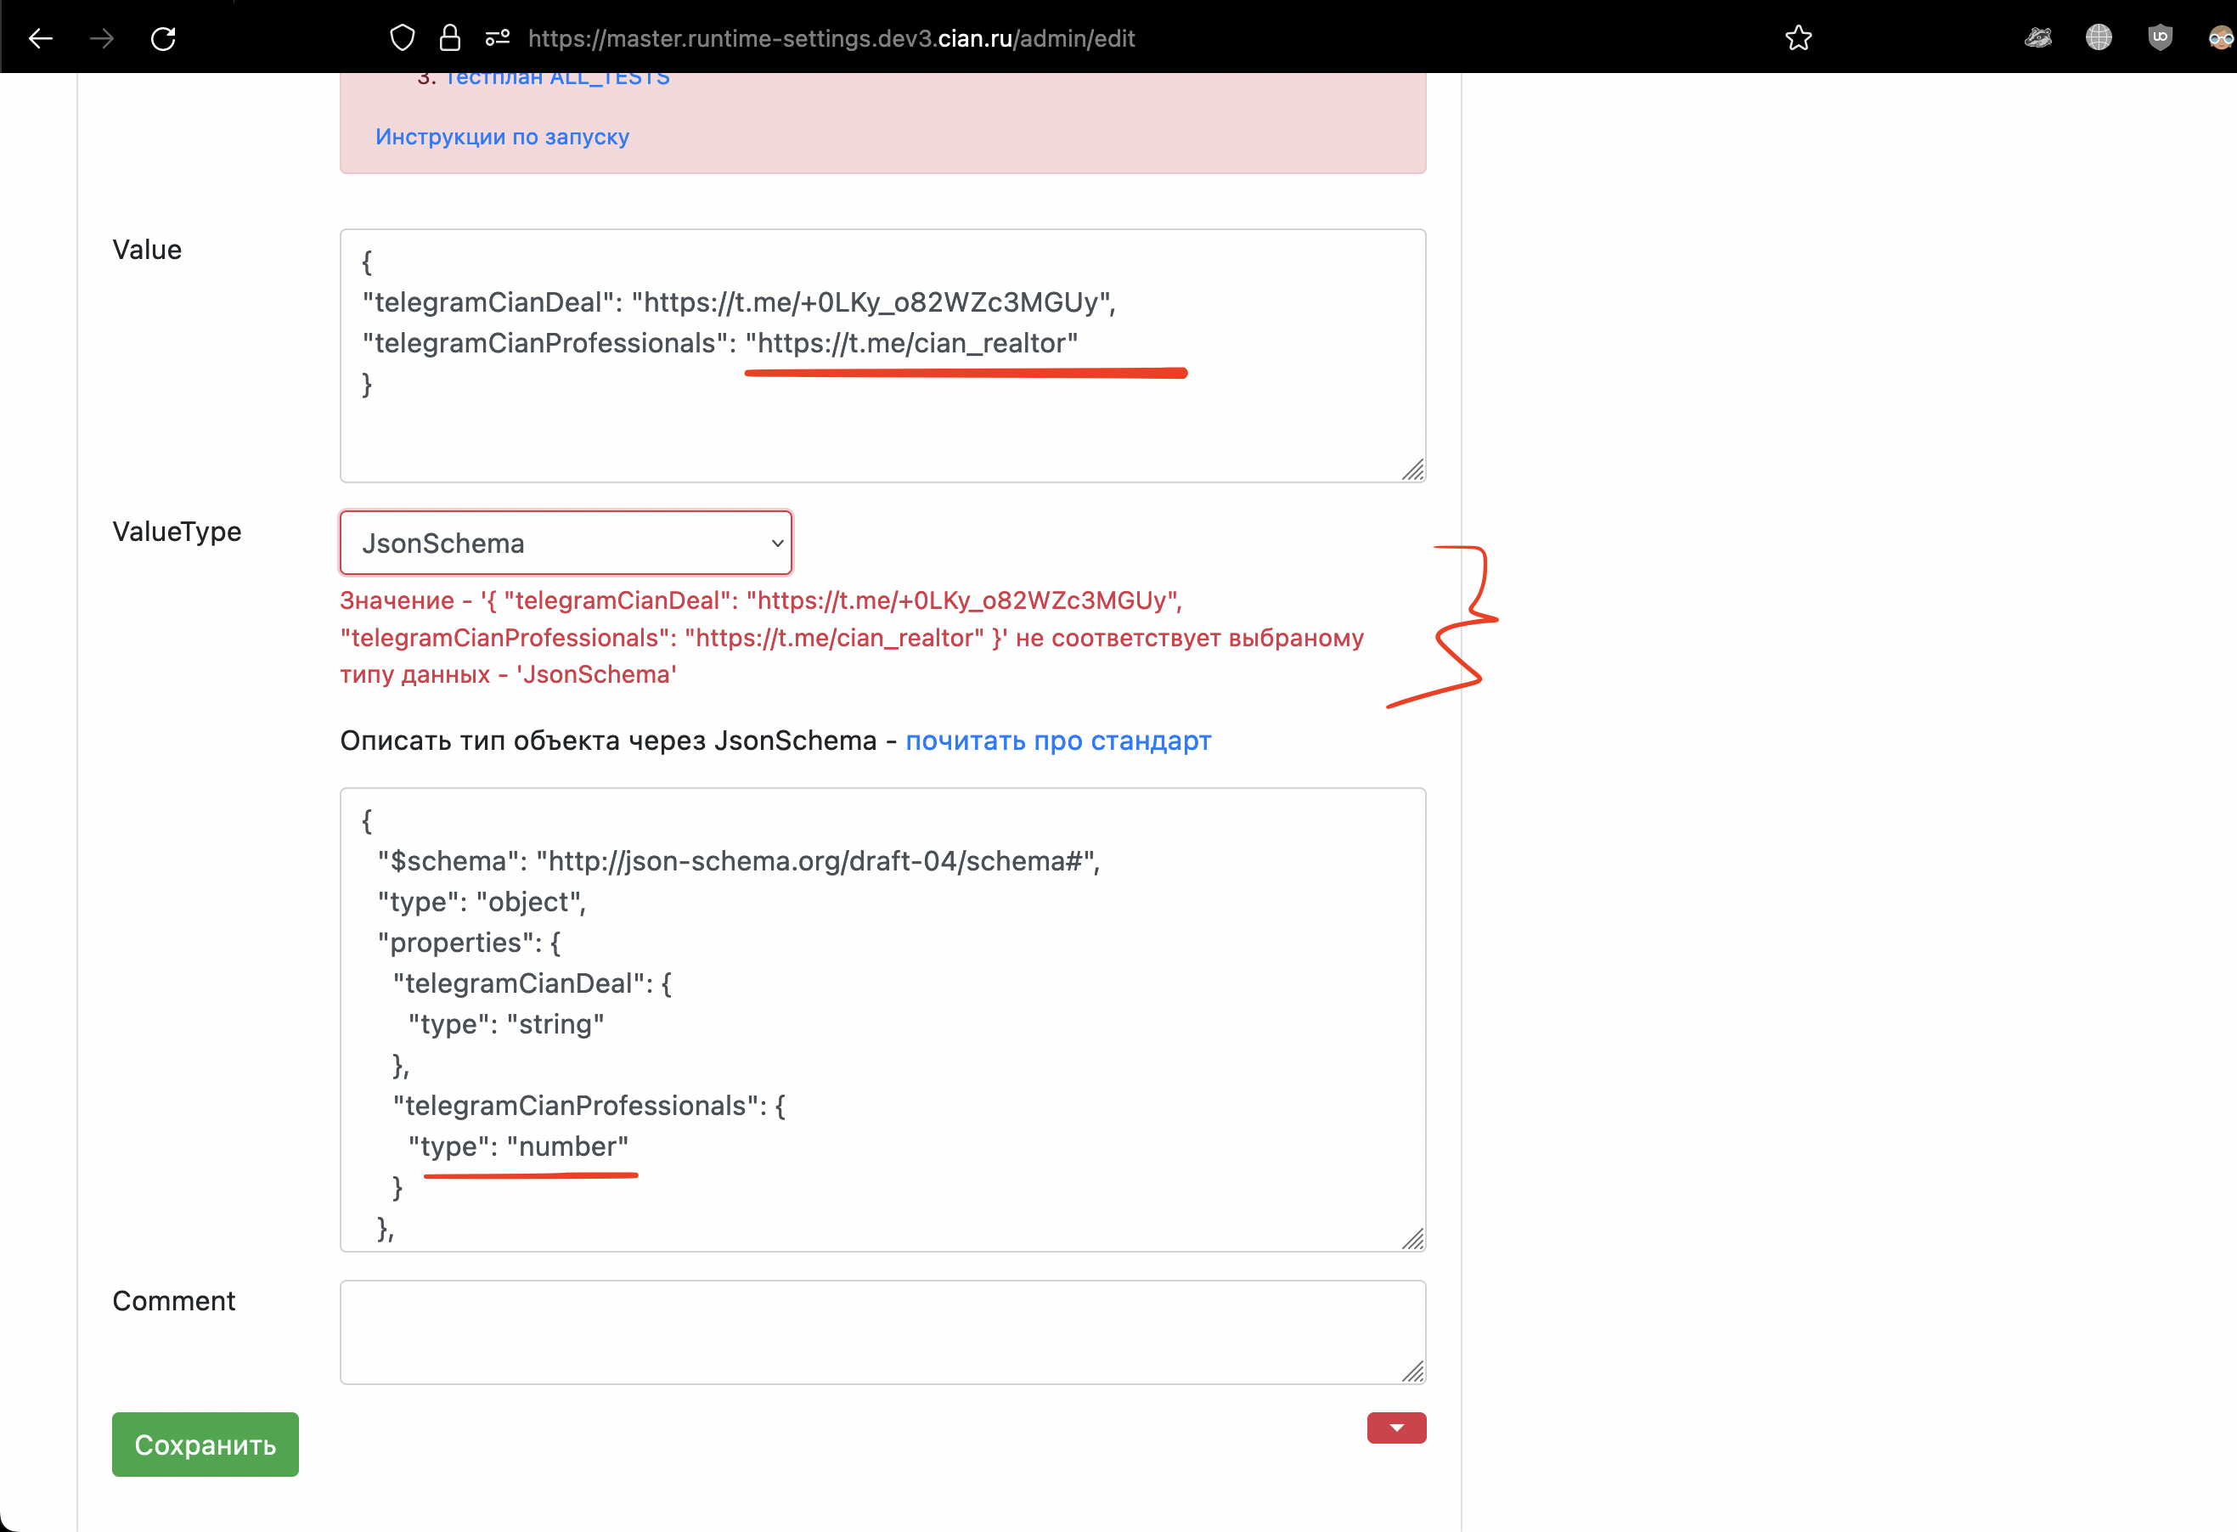Open the почитать про стандарт link
Screen dimensions: 2237x1532
click(x=1058, y=741)
